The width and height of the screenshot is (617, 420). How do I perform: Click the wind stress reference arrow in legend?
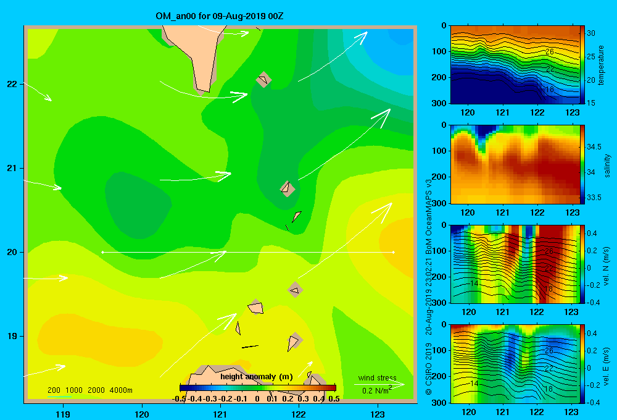[x=379, y=384]
